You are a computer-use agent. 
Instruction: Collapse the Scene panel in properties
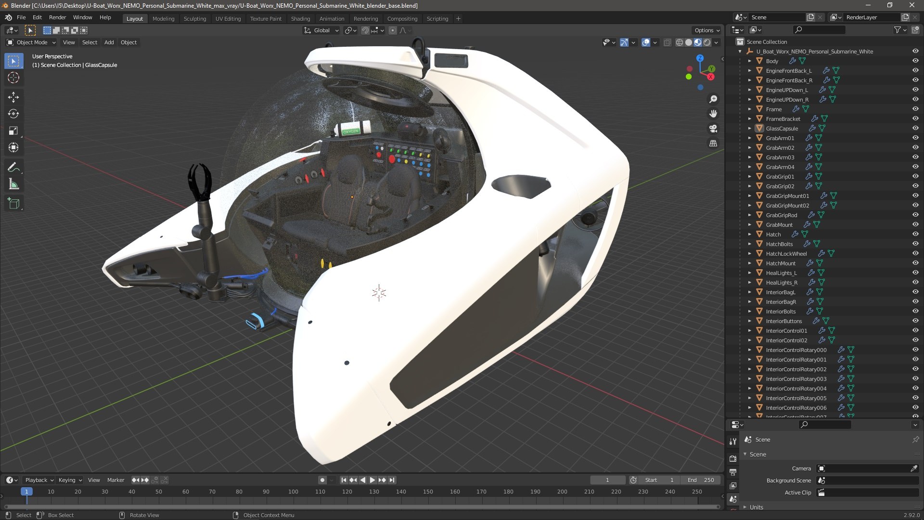pos(745,454)
